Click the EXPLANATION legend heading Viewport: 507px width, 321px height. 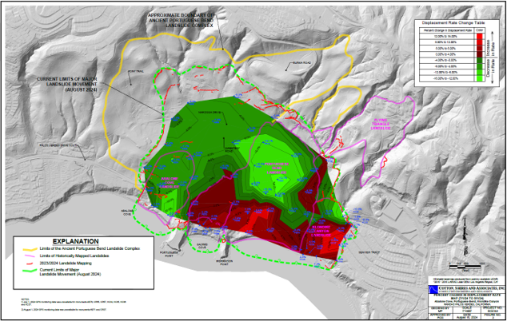76,240
